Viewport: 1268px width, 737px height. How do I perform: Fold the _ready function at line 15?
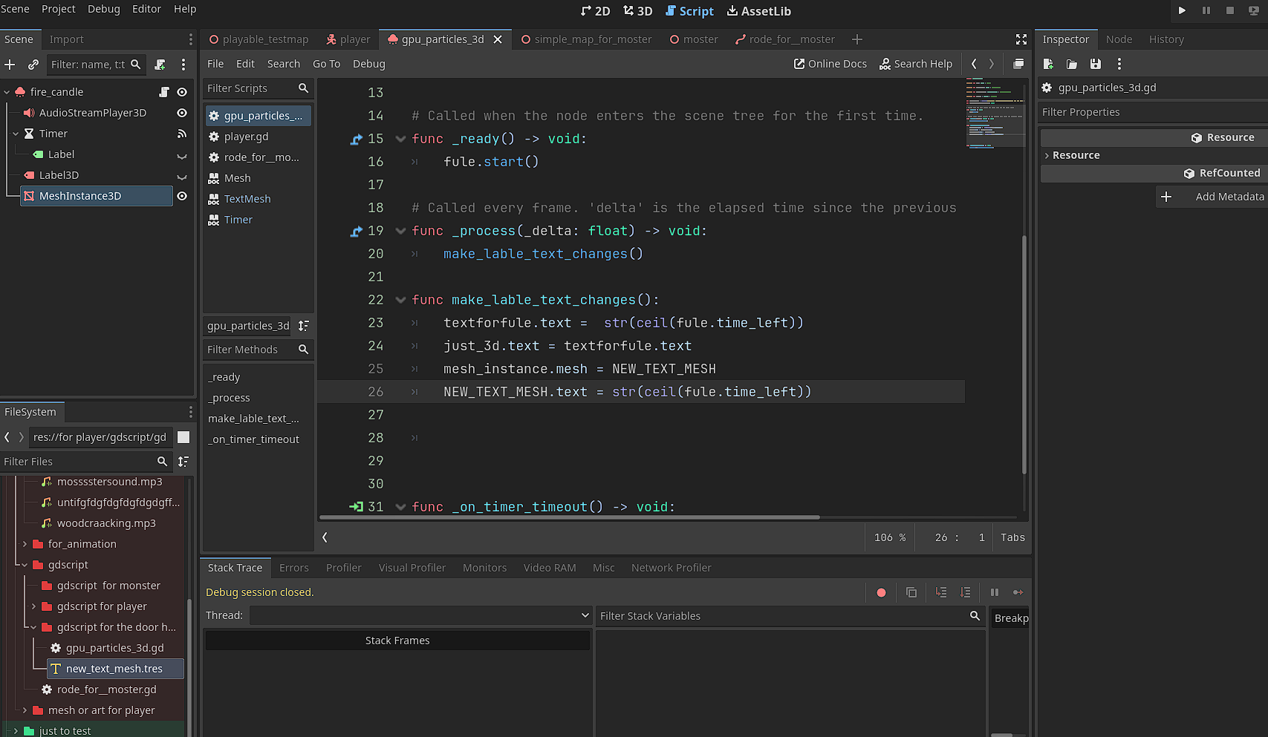401,139
